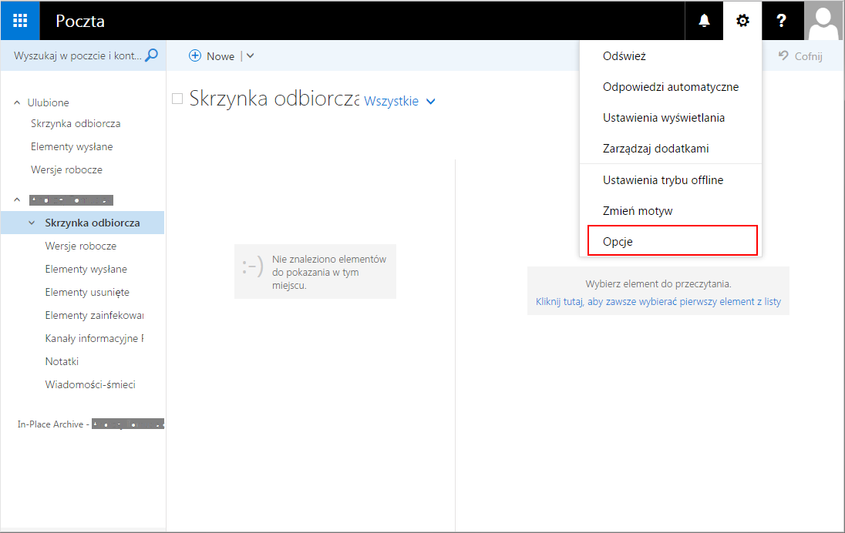
Task: Open Wersje robocze below selected Skrzynka odbiorcza
Action: coord(81,246)
